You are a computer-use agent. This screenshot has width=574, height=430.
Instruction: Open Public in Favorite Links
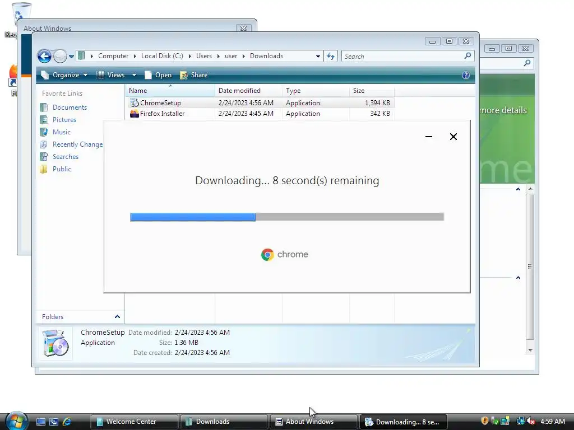(62, 169)
